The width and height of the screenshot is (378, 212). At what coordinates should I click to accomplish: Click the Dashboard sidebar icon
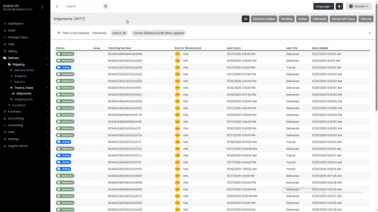click(5, 24)
